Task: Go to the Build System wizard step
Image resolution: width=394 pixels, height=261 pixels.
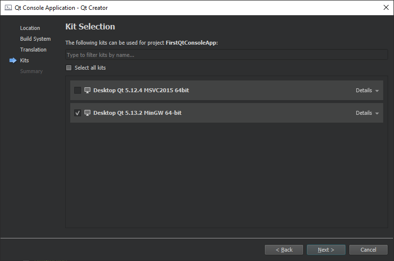Action: click(x=35, y=39)
